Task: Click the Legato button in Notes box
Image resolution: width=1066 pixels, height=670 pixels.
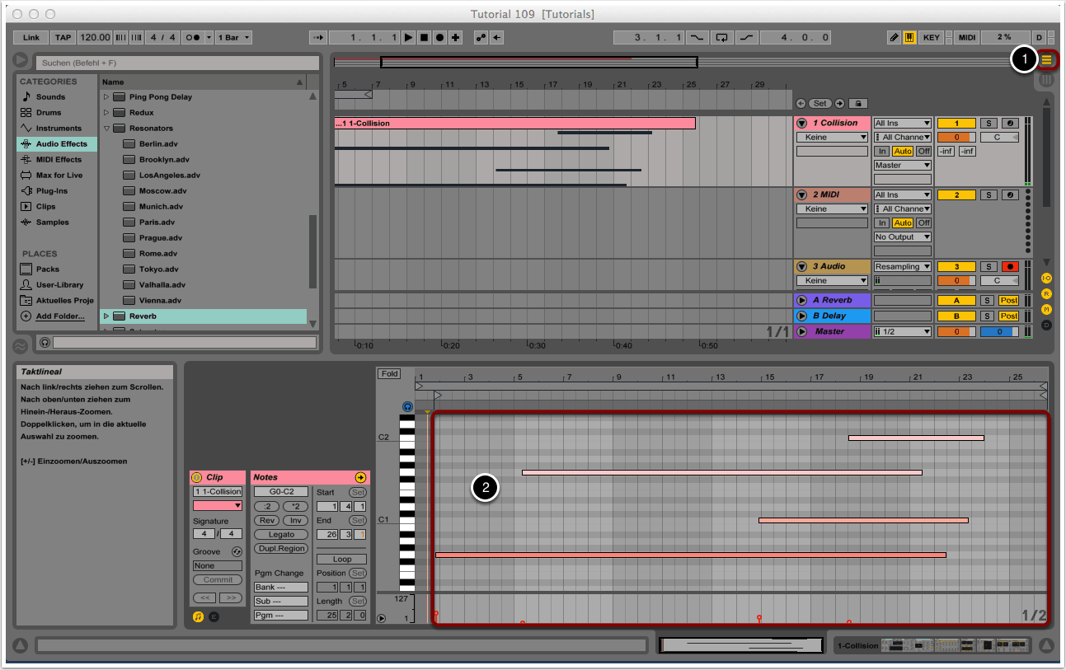Action: (281, 534)
